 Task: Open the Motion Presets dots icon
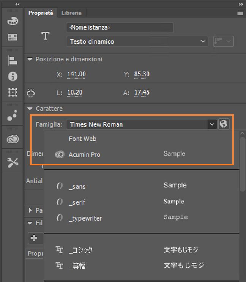[12, 115]
